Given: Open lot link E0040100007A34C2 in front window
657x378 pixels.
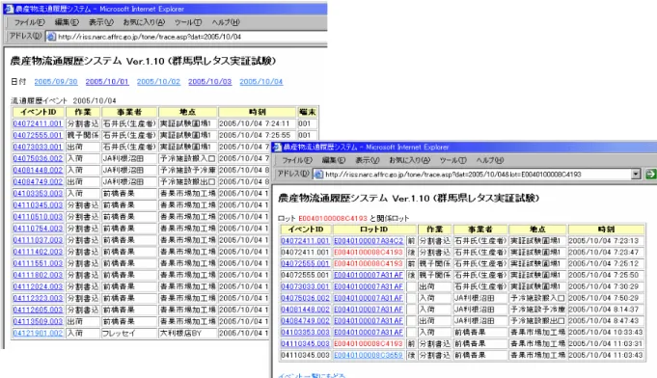Looking at the screenshot, I should click(x=369, y=241).
